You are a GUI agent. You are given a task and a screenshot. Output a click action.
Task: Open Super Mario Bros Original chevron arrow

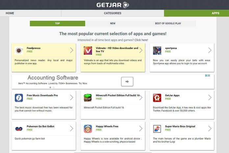(x=210, y=129)
